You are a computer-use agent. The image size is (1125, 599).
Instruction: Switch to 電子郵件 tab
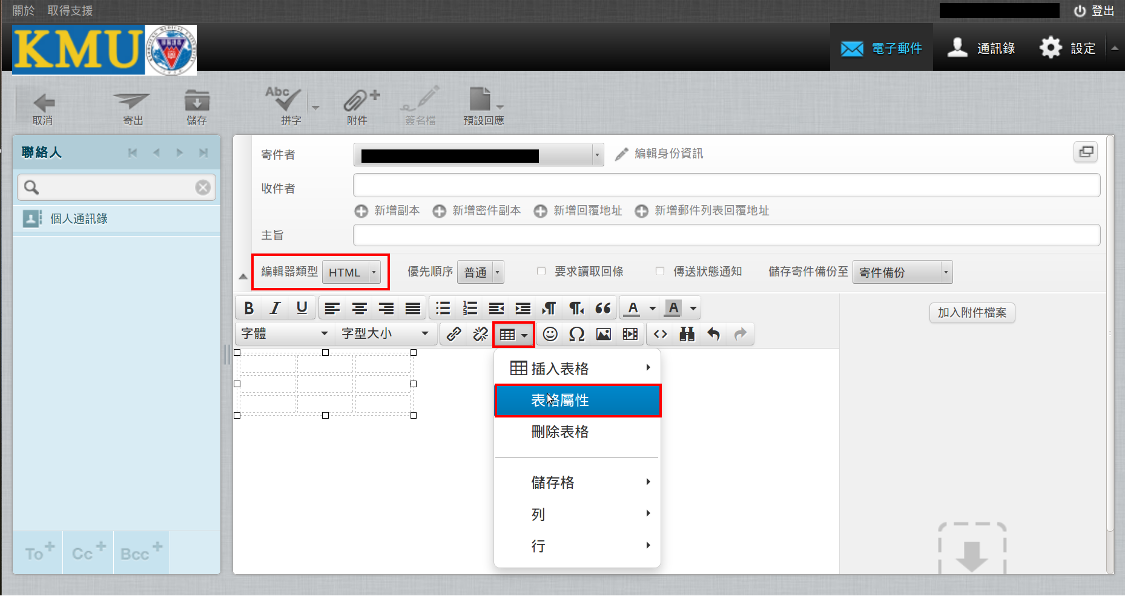click(881, 48)
